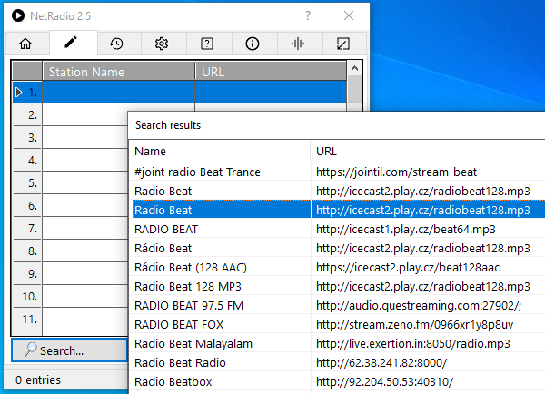Switch to the pencil edit tab
The height and width of the screenshot is (394, 545).
tap(71, 43)
